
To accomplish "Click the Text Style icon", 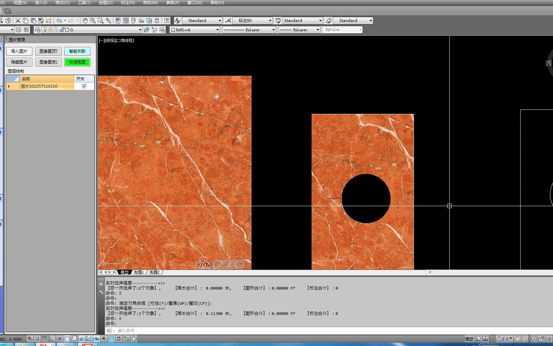I will pos(178,21).
